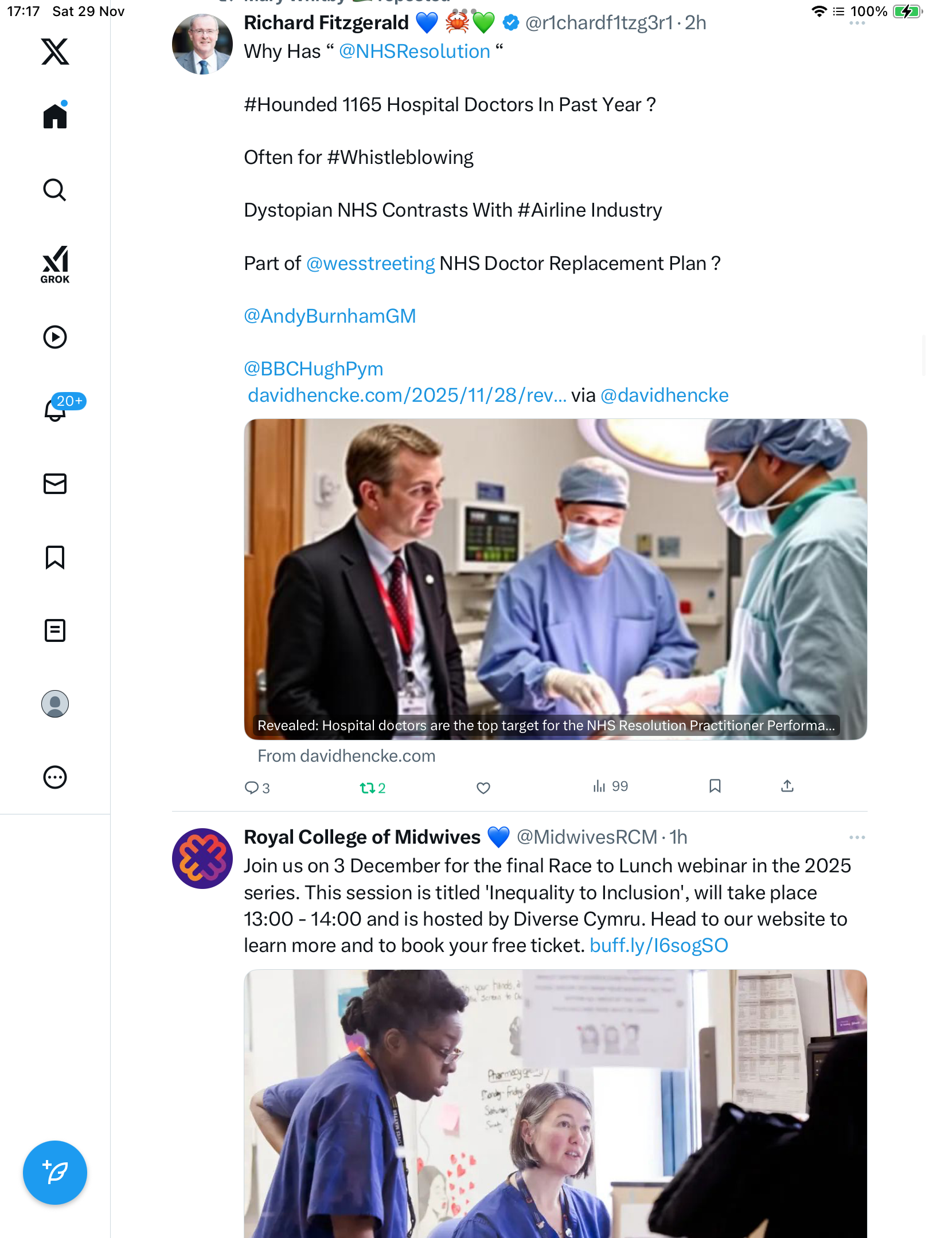Open Lists from the sidebar
The height and width of the screenshot is (1238, 929).
click(x=55, y=630)
